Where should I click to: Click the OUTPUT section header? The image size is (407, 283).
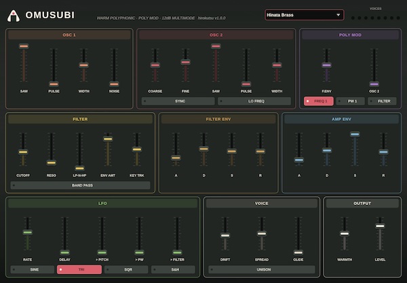click(x=362, y=203)
